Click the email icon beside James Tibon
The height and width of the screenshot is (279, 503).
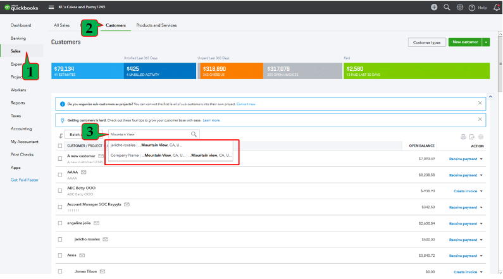click(102, 271)
